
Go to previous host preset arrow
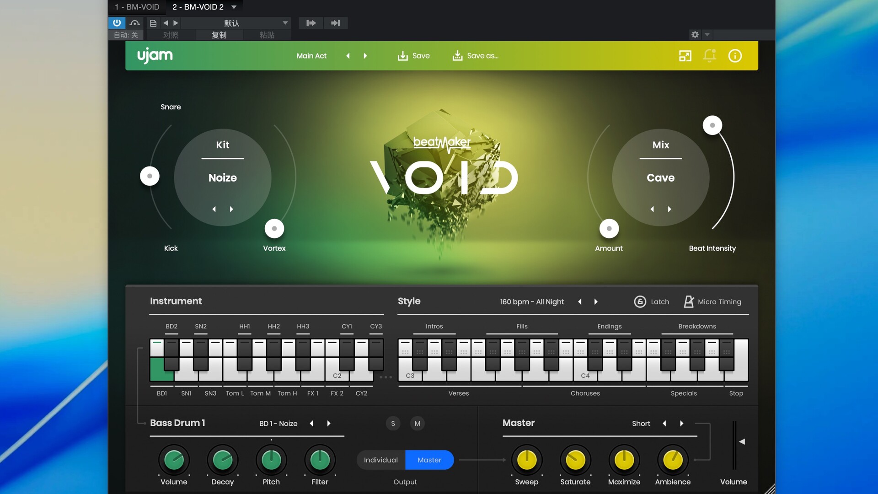point(166,23)
